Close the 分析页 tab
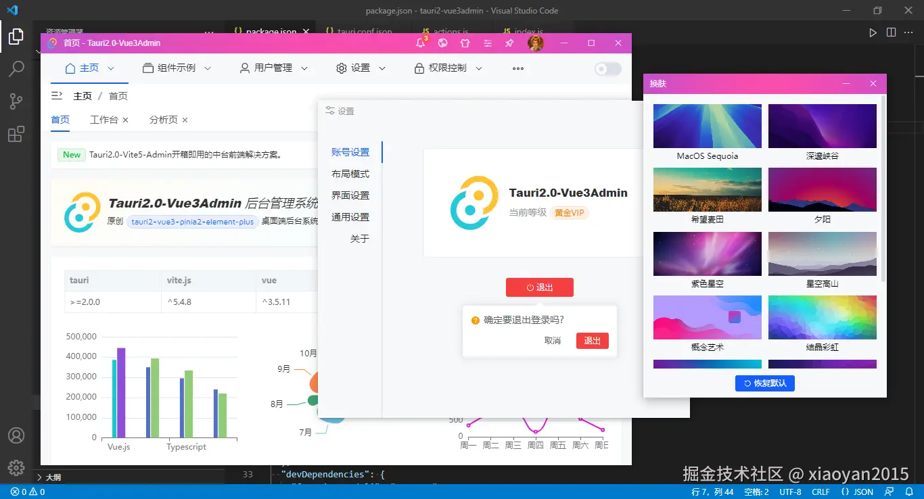924x499 pixels. click(185, 120)
